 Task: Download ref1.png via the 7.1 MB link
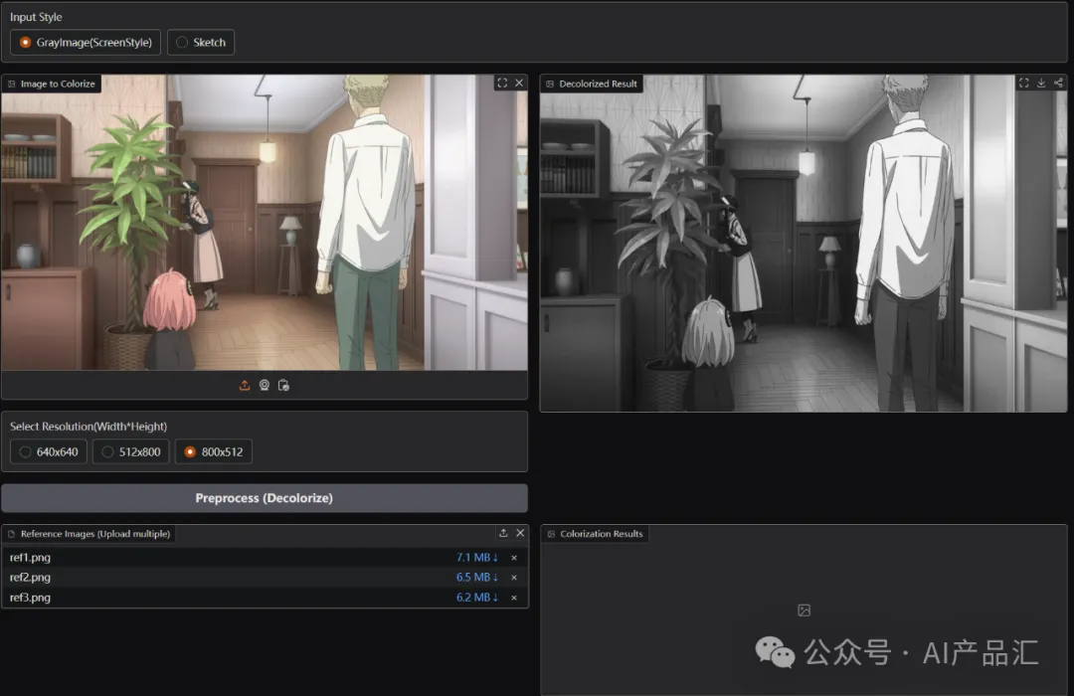tap(476, 558)
